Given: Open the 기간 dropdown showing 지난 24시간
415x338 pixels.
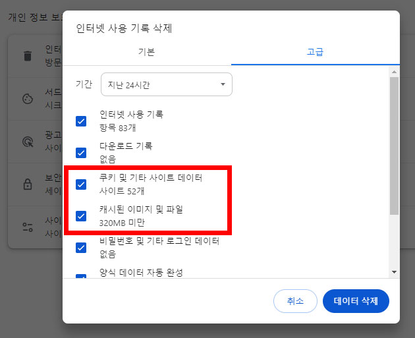Looking at the screenshot, I should (166, 84).
